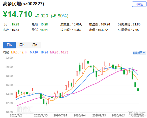
Task: Click the current price ¥14.710
Action: (18, 14)
